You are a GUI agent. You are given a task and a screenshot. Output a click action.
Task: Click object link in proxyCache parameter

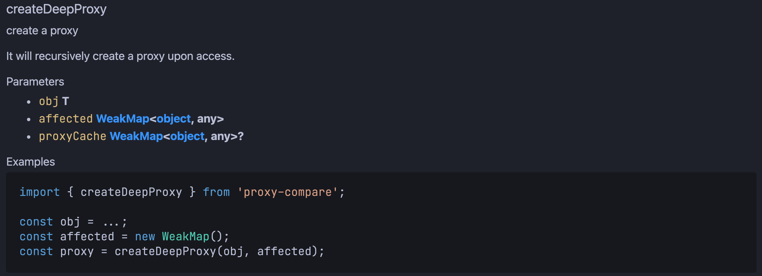pos(187,136)
